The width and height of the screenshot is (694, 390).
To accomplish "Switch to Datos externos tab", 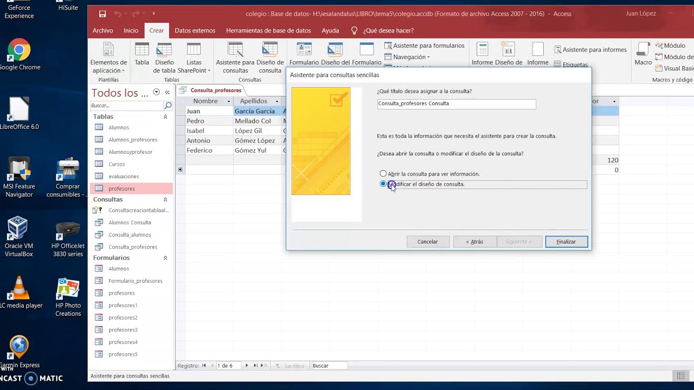I will point(195,30).
